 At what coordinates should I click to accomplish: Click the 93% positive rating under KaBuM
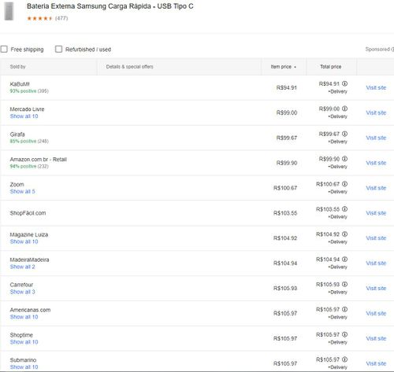click(23, 91)
